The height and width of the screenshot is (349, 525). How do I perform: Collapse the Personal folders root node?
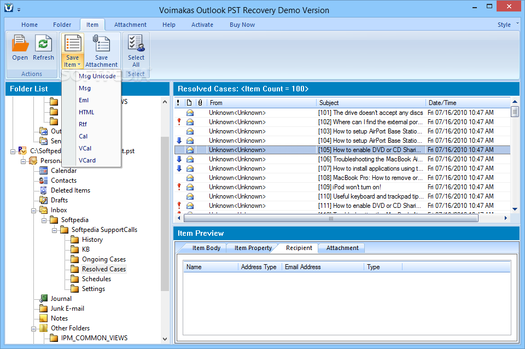(23, 161)
